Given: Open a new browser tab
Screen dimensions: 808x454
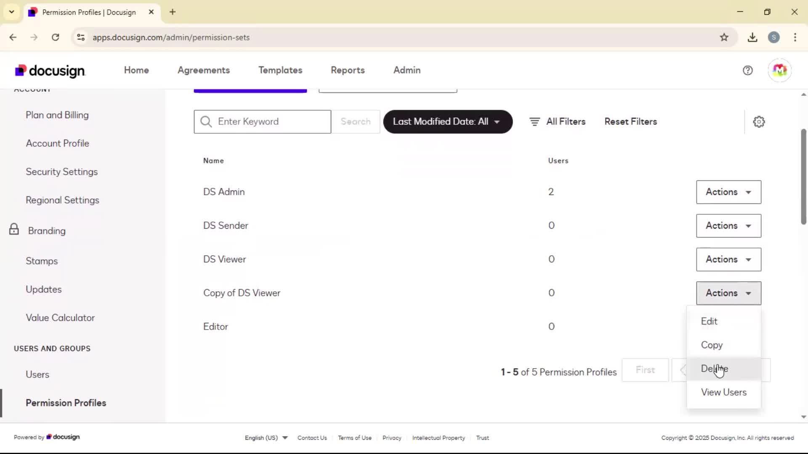Looking at the screenshot, I should click(173, 12).
